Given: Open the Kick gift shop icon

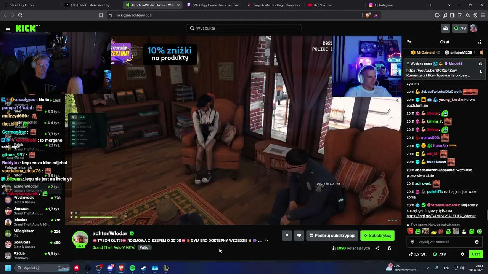Looking at the screenshot, I should click(445, 28).
